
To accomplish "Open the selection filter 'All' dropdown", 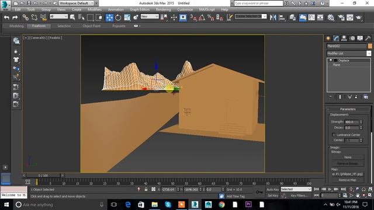I will [x=58, y=16].
